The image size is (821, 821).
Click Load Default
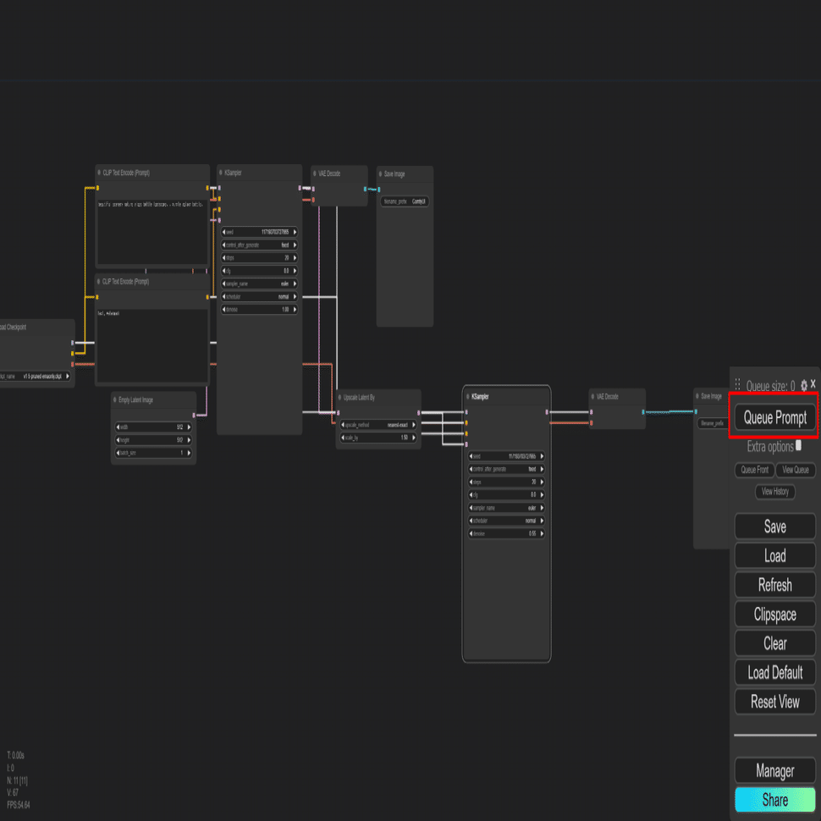click(775, 672)
